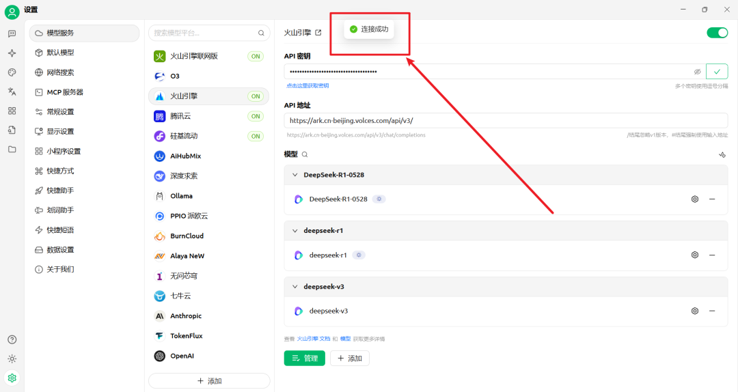Open settings gear for deepseek-v3 model
Image resolution: width=738 pixels, height=392 pixels.
click(695, 311)
